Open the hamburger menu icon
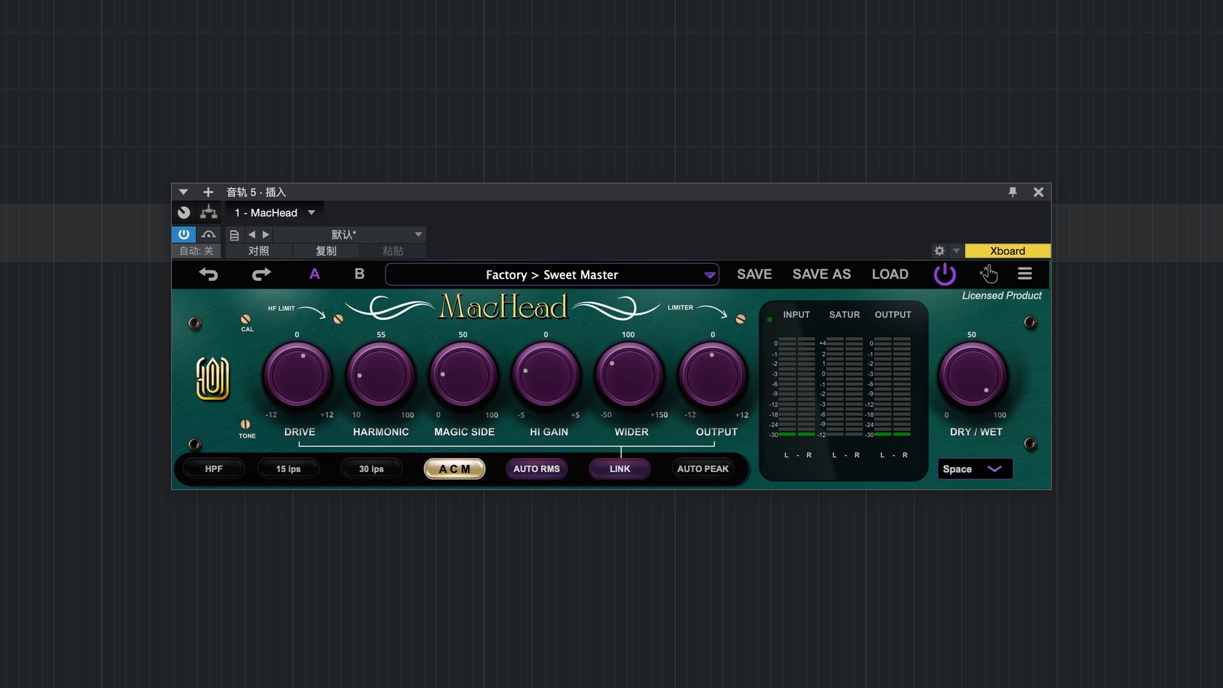 click(1024, 274)
